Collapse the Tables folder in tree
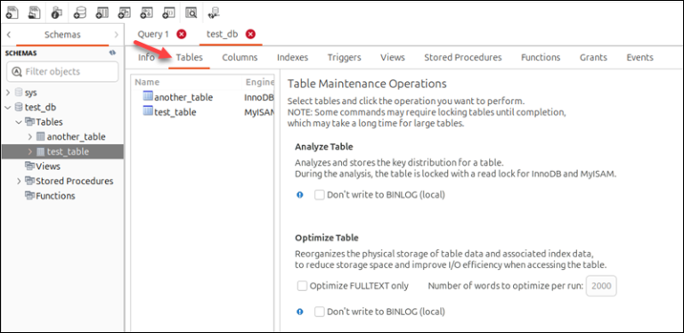Screen dimensions: 684x333 point(19,122)
